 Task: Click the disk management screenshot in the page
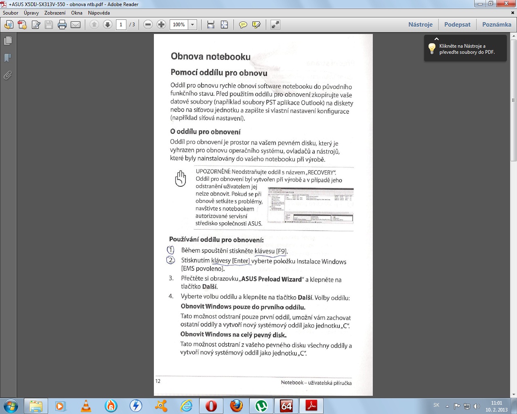pyautogui.click(x=310, y=205)
